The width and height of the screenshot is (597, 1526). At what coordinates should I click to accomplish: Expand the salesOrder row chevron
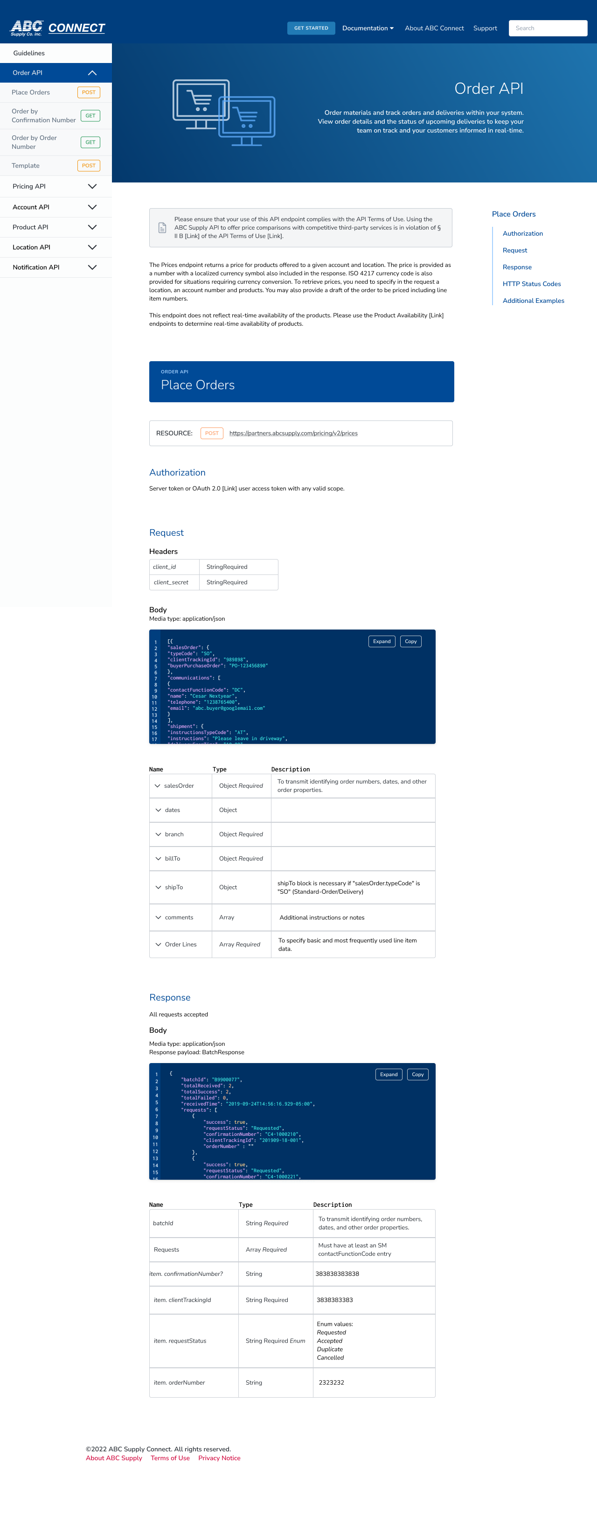[x=158, y=785]
